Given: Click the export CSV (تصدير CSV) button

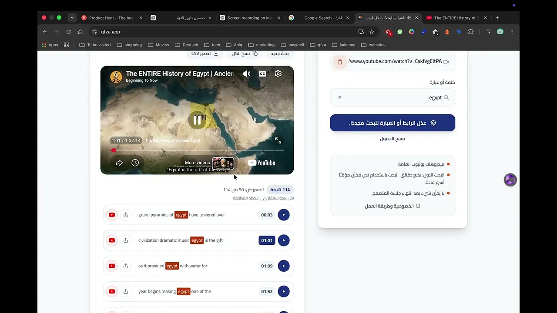Looking at the screenshot, I should [x=205, y=53].
